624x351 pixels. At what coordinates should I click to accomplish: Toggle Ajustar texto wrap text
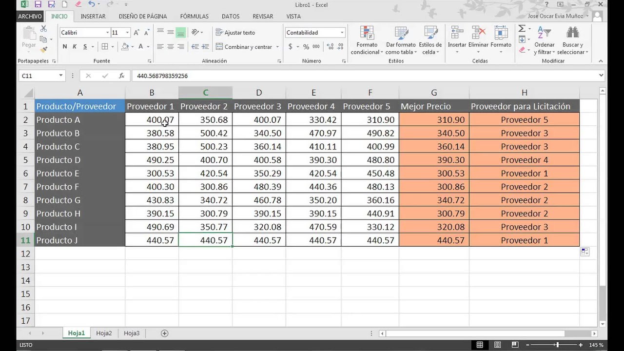pos(235,33)
